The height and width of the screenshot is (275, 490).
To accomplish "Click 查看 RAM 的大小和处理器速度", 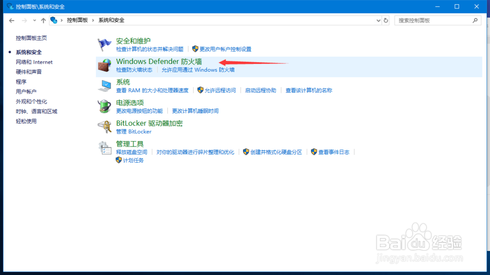I will 152,90.
